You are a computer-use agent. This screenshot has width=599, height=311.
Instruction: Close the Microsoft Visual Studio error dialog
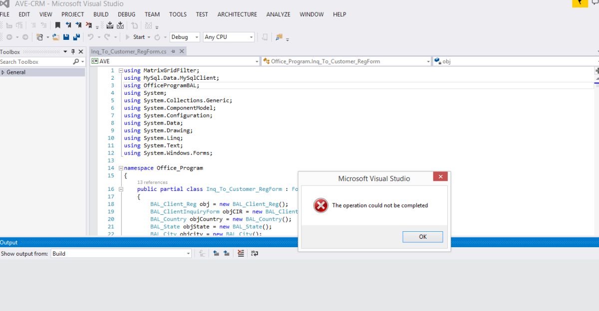click(x=440, y=176)
